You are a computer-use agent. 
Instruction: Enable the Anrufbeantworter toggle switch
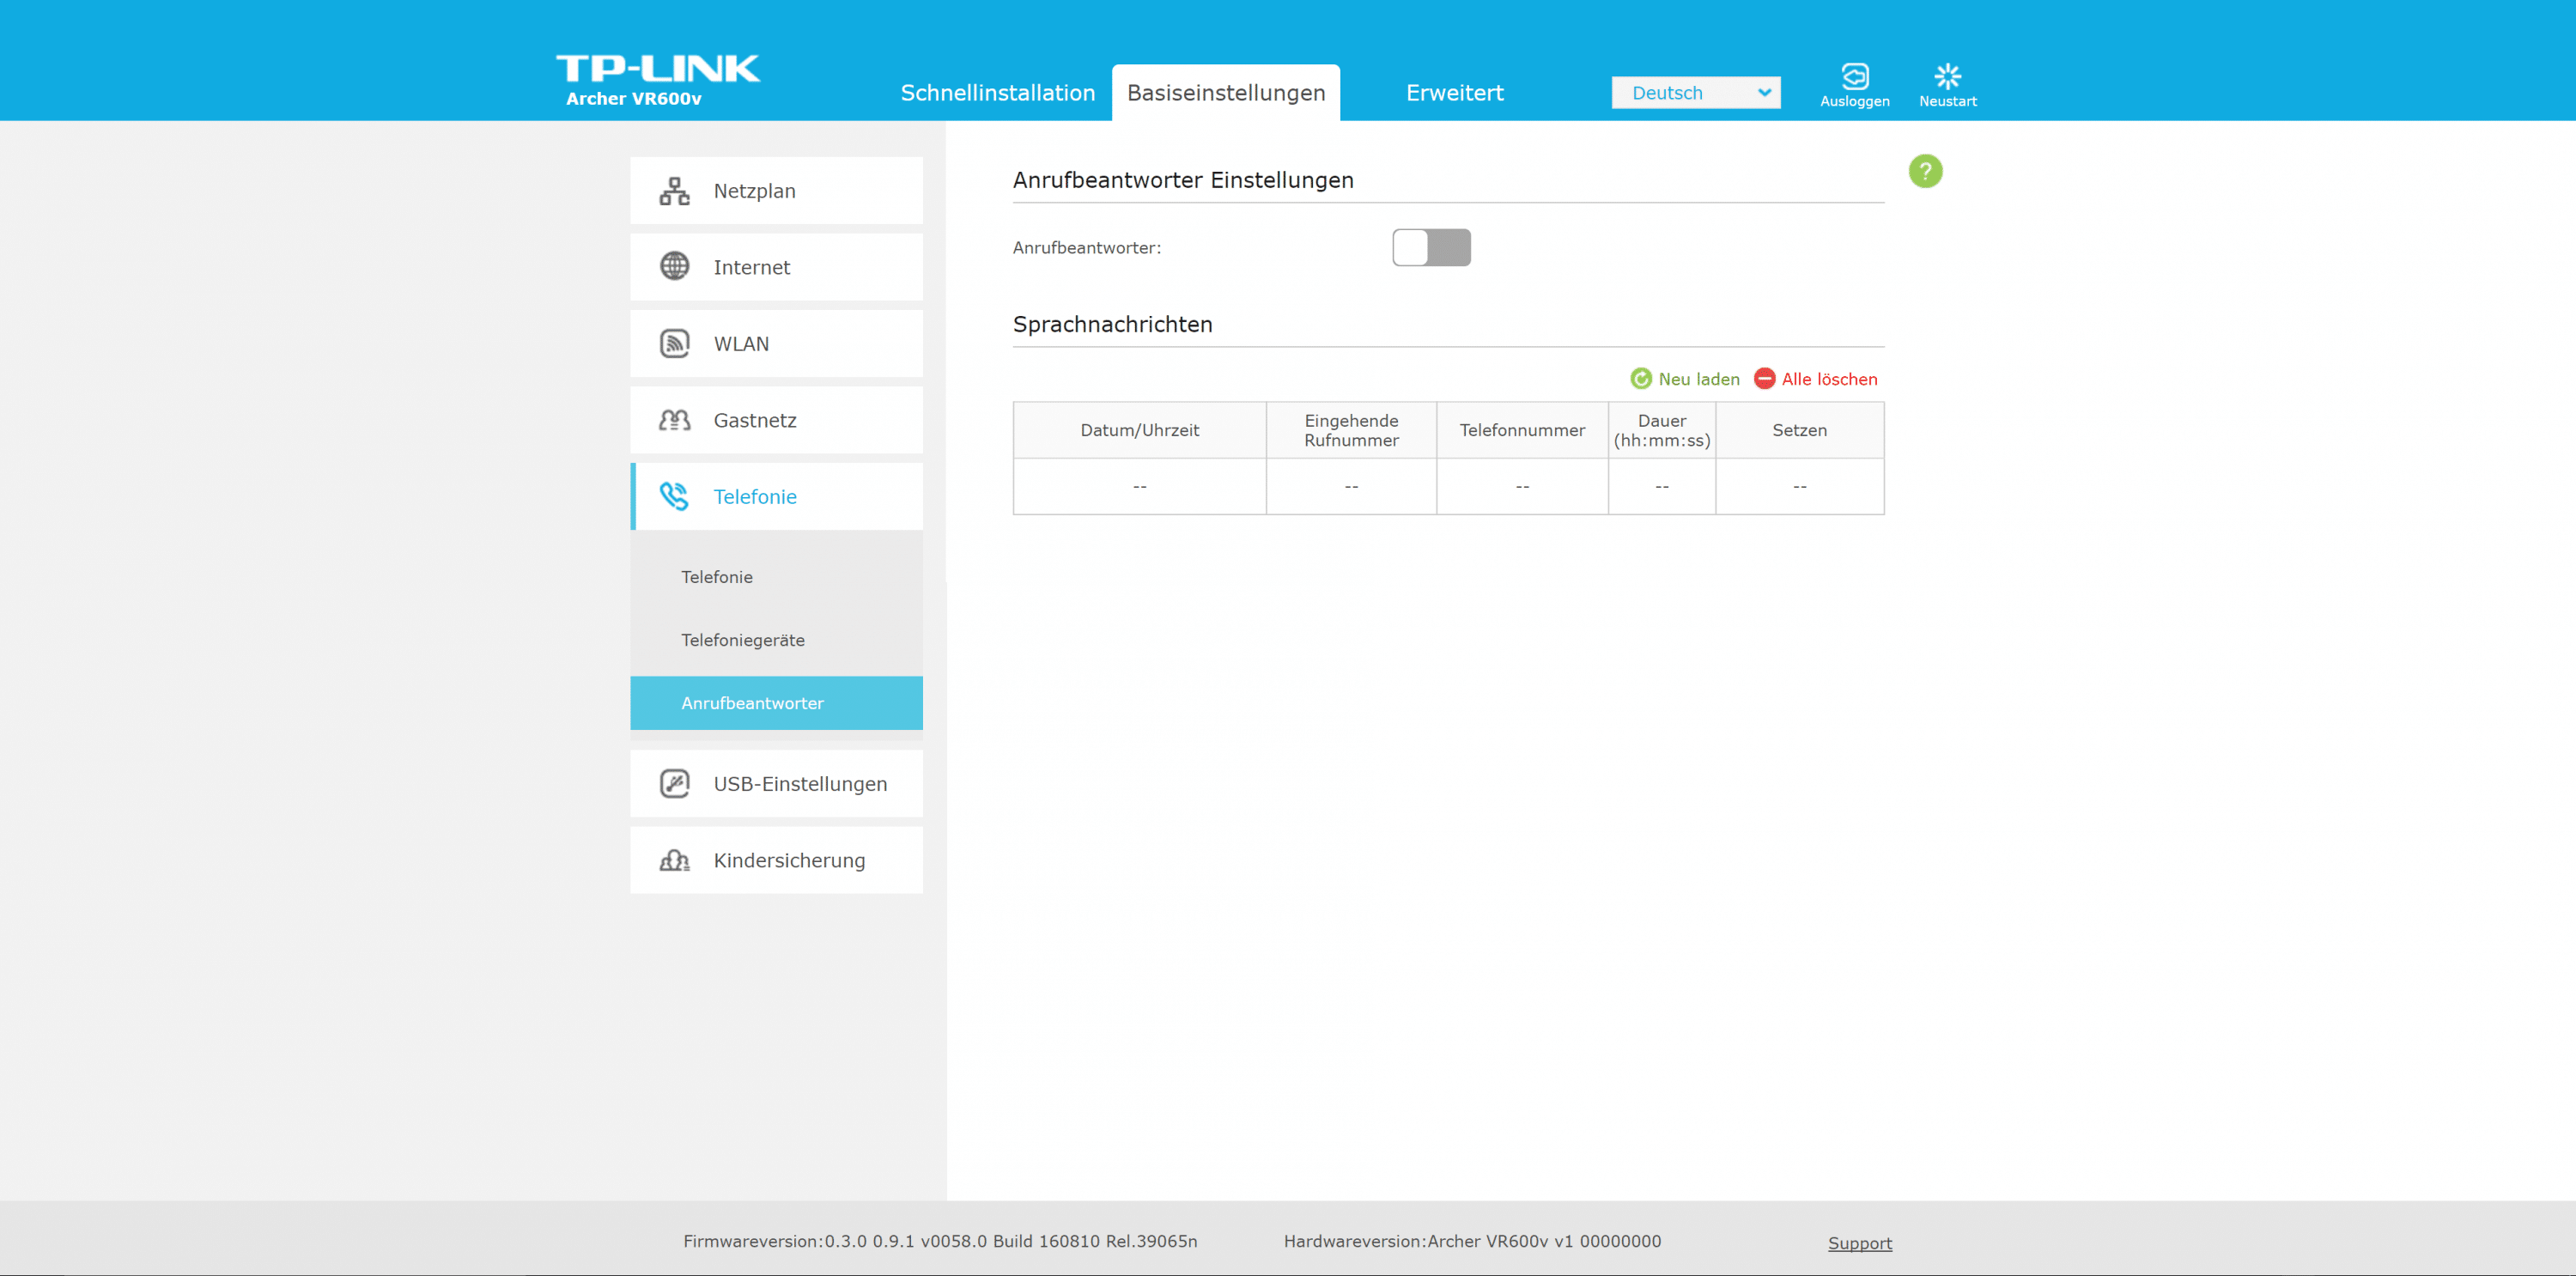point(1431,248)
